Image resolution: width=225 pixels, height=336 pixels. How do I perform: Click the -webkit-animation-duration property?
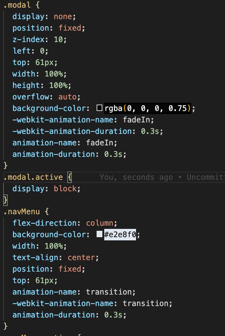coord(72,131)
